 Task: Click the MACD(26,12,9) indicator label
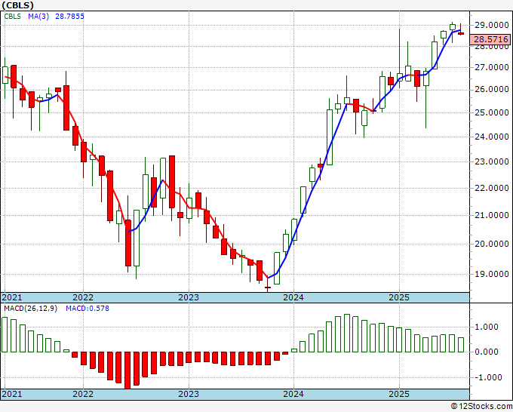point(30,309)
